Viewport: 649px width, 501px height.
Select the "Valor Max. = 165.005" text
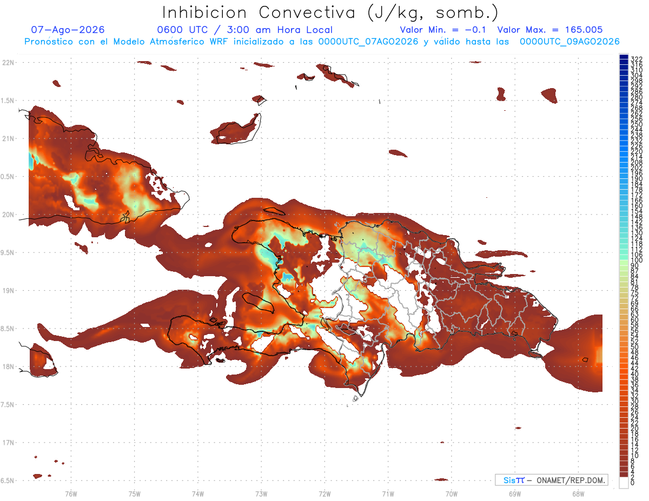tap(549, 30)
